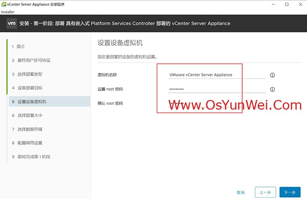The width and height of the screenshot is (307, 199).
Task: Select step 6 选择部署大小
Action: click(x=27, y=115)
